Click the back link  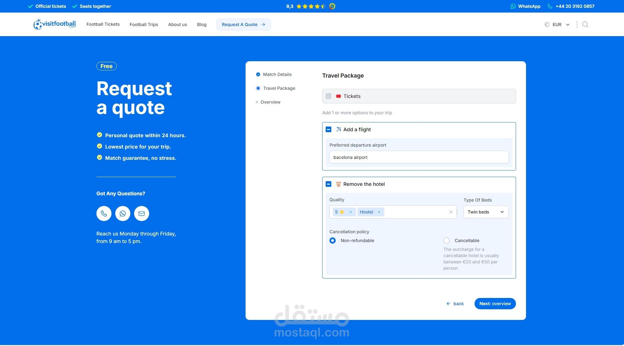click(455, 304)
